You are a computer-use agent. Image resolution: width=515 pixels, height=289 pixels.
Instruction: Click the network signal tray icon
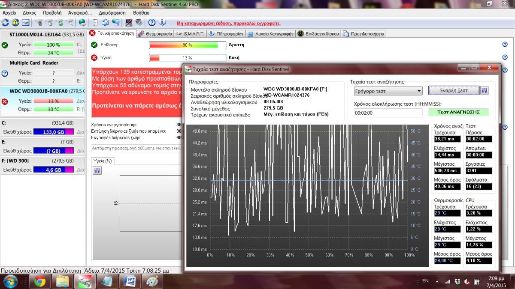[x=448, y=281]
